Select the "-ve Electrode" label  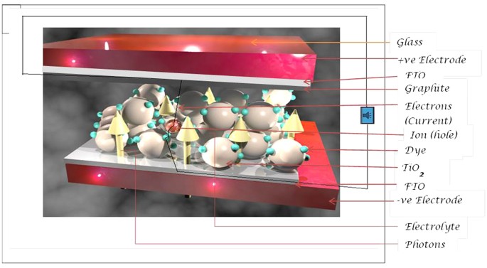(429, 200)
